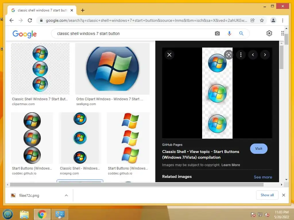The height and width of the screenshot is (220, 294).
Task: Open the Windows flags coddec.github.io thumbnail
Action: point(128,138)
